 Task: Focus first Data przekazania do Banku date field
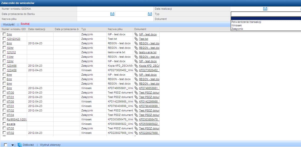(94, 14)
